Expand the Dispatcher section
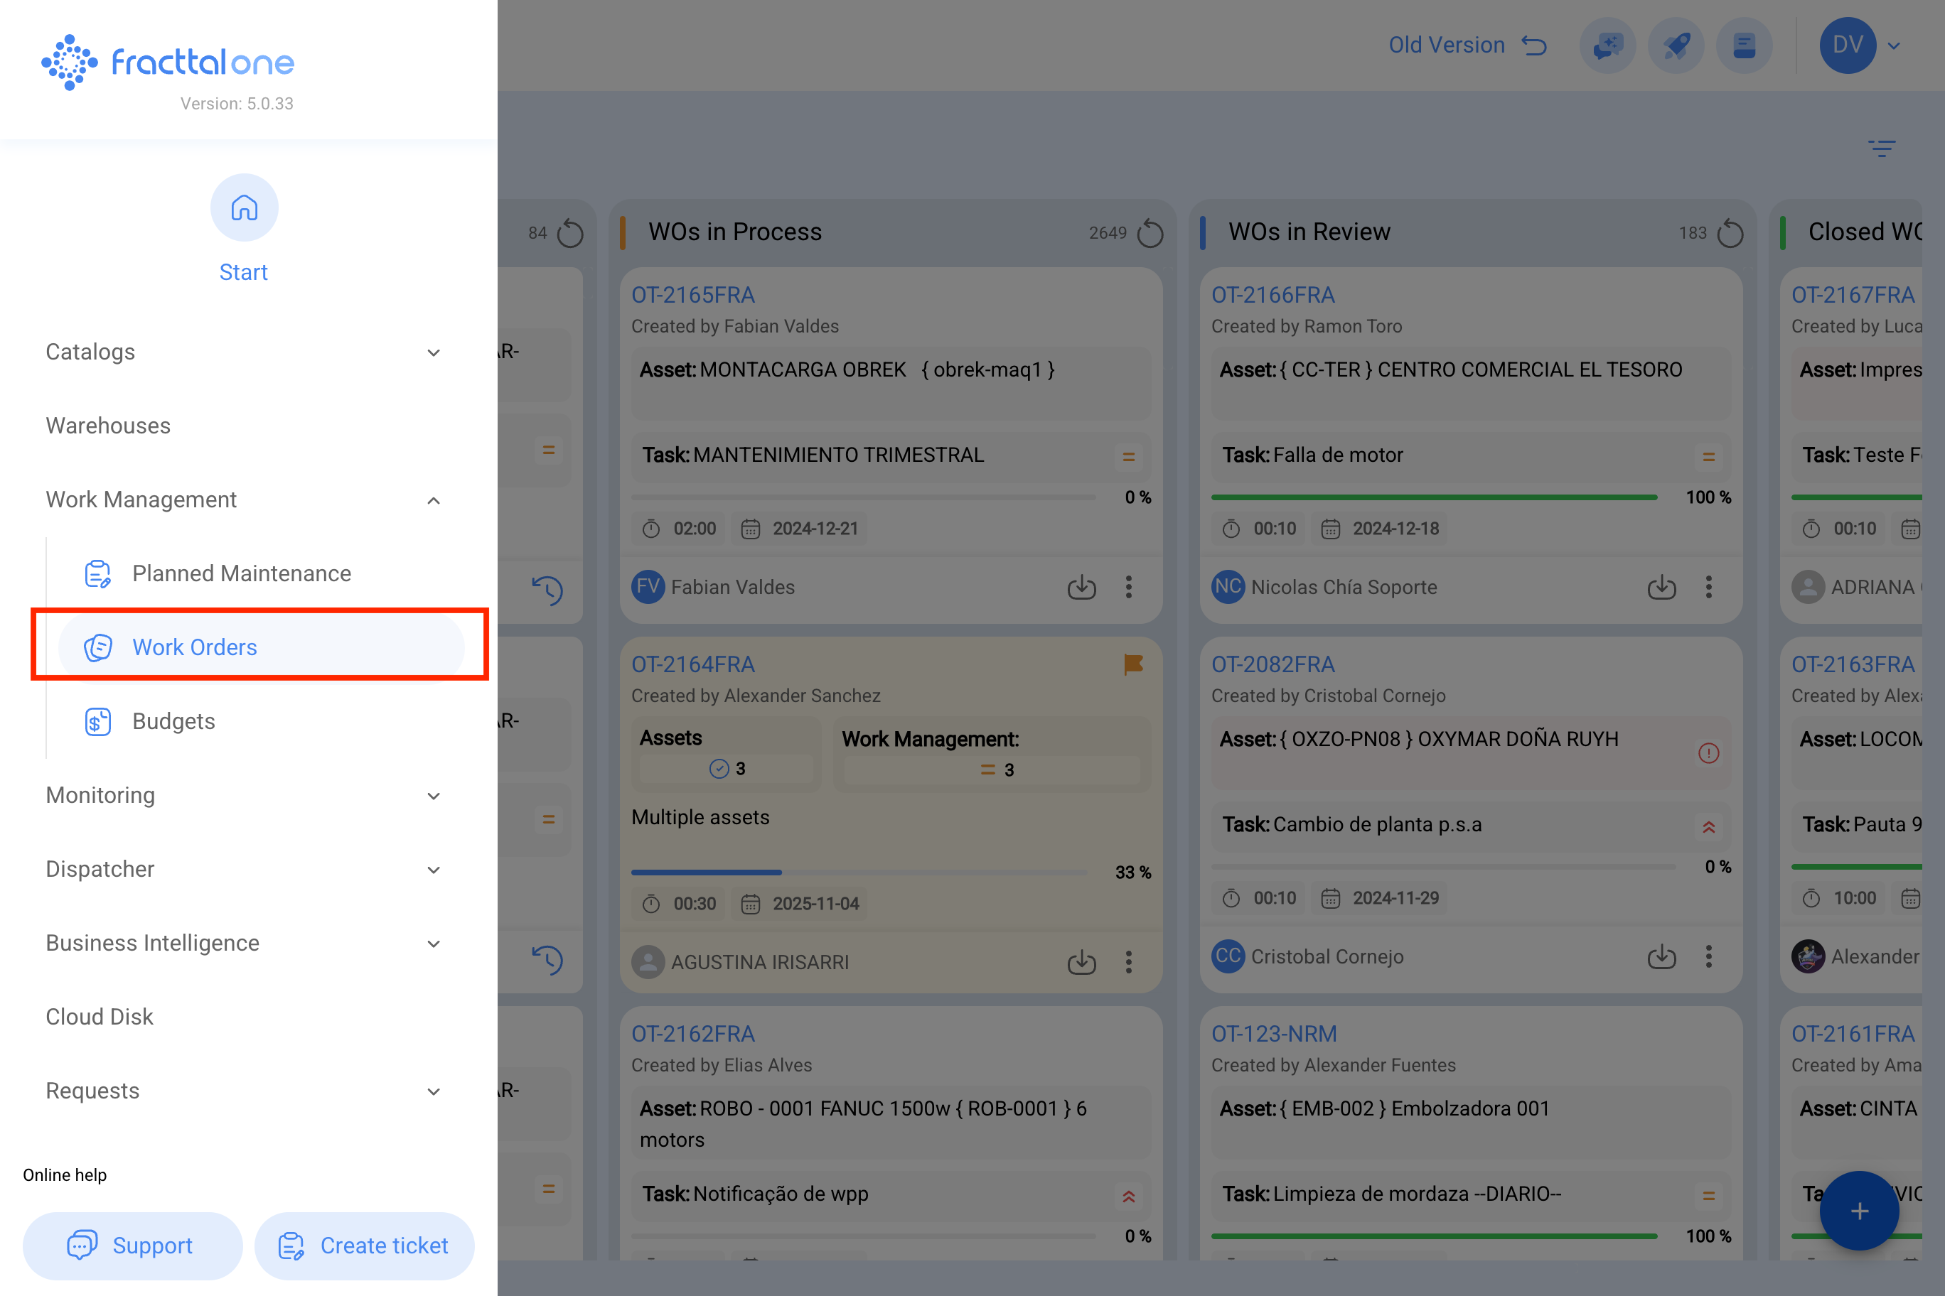This screenshot has width=1945, height=1296. tap(434, 870)
